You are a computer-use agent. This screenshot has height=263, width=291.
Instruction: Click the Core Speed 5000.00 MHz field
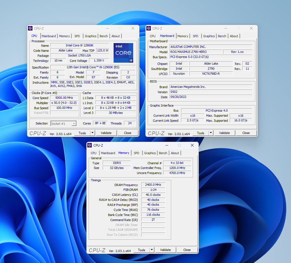64,98
